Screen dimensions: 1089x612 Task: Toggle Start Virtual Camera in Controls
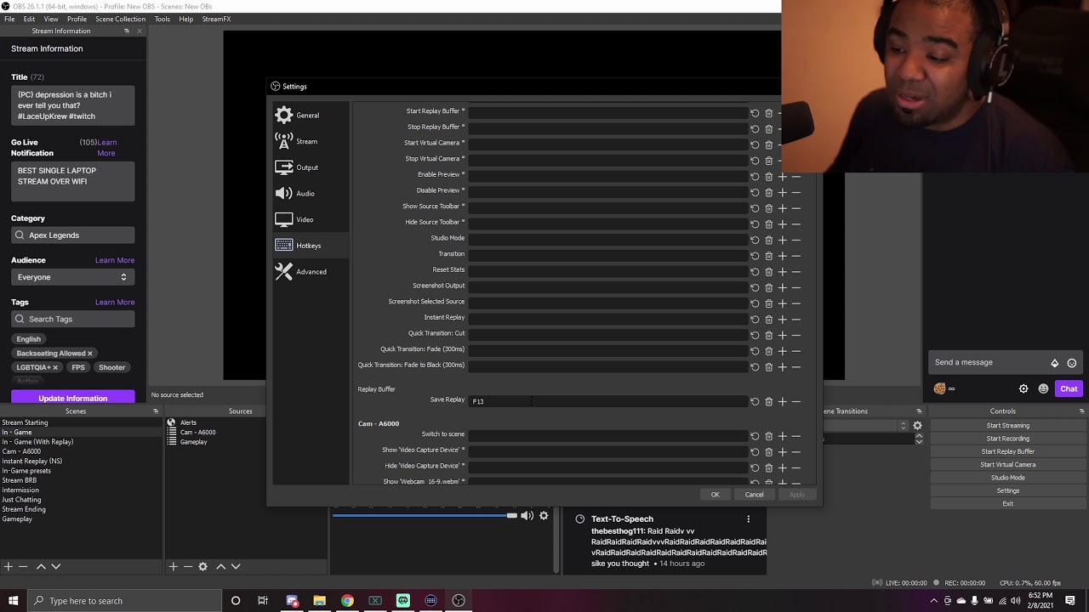pos(1008,465)
